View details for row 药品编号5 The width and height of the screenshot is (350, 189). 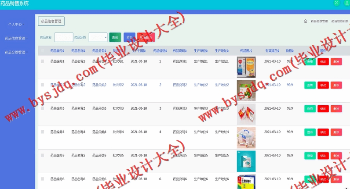pos(310,156)
